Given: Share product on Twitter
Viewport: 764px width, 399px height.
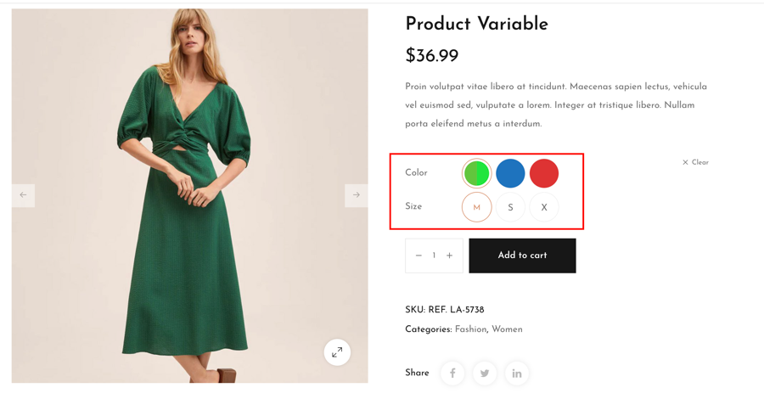Looking at the screenshot, I should (485, 373).
